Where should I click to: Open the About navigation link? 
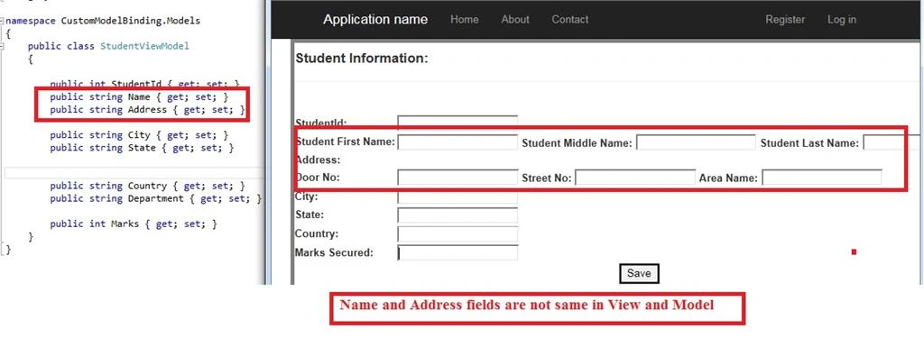515,20
